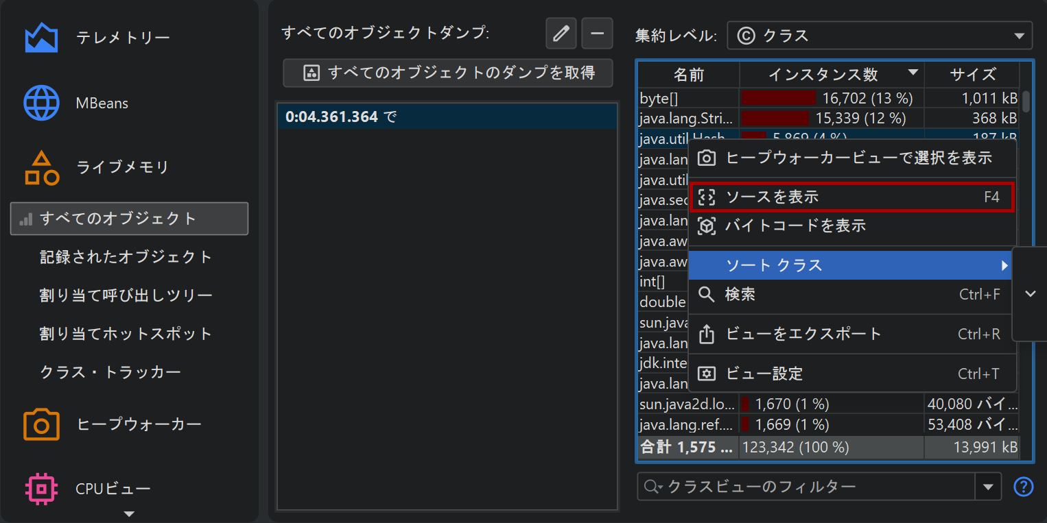Open the class view filter dropdown arrow
Viewport: 1047px width, 523px height.
pos(988,487)
